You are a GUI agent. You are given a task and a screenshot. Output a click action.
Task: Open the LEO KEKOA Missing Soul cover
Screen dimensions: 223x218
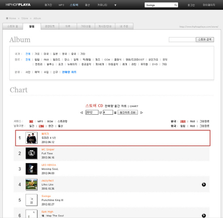pos(32,169)
